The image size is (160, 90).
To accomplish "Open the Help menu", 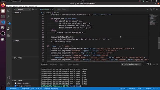I will point(36,6).
